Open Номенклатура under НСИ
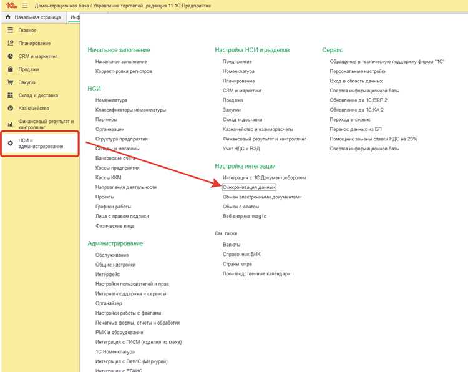The width and height of the screenshot is (468, 372). click(111, 100)
